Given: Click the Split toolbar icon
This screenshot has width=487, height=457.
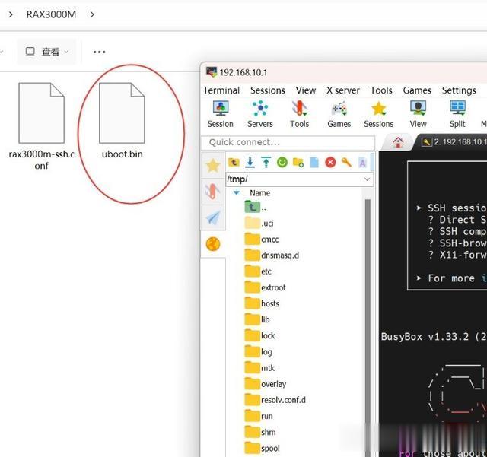Looking at the screenshot, I should (457, 114).
